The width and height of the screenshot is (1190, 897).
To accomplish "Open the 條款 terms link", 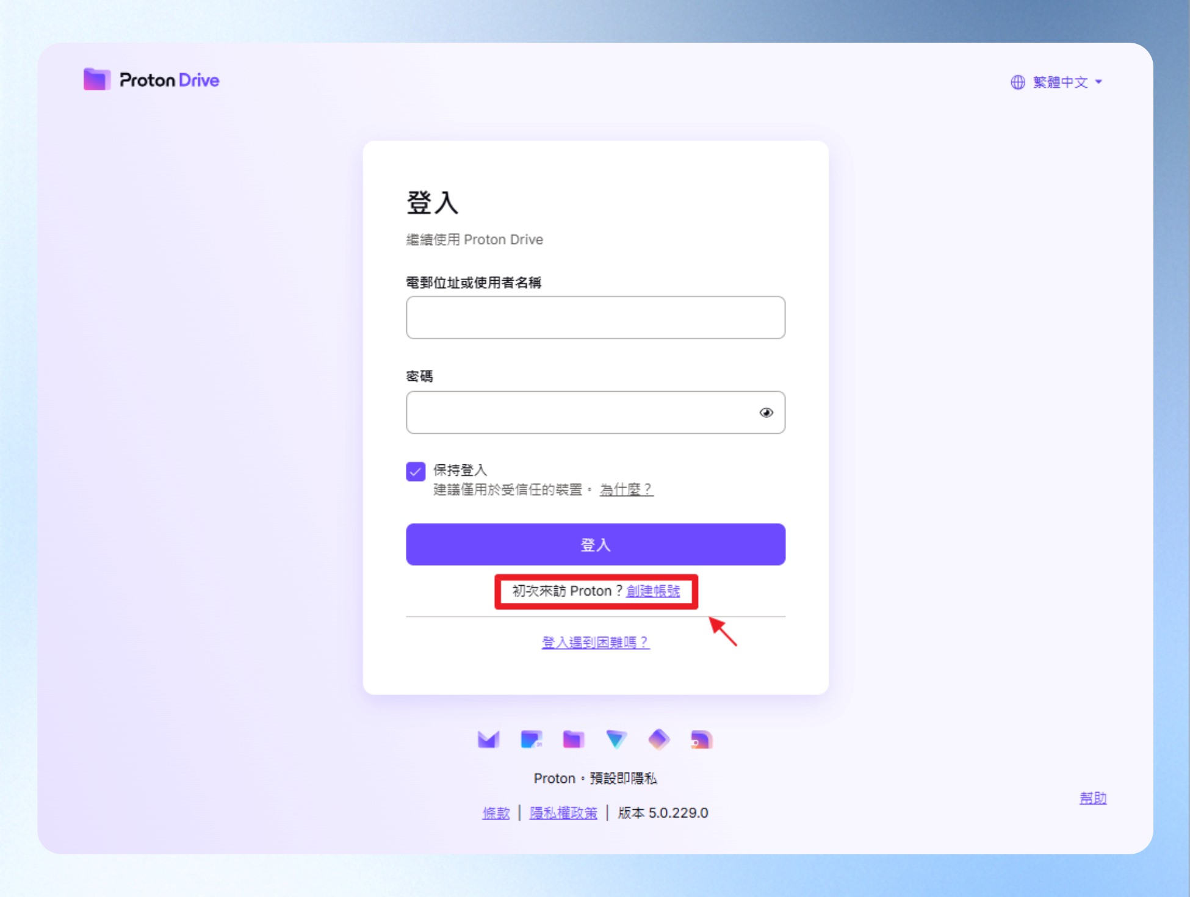I will click(x=496, y=813).
